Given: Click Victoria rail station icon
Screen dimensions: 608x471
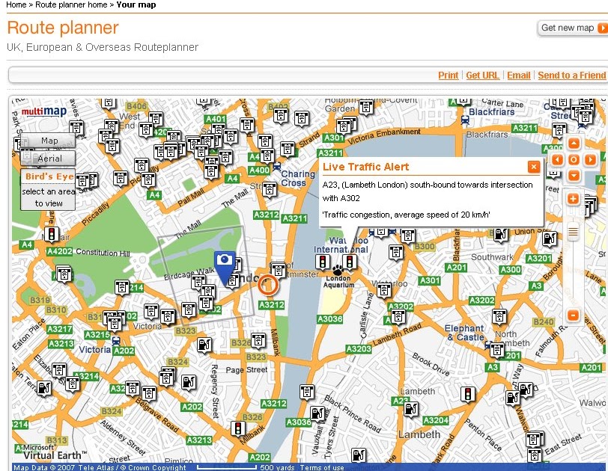Looking at the screenshot, I should click(115, 341).
